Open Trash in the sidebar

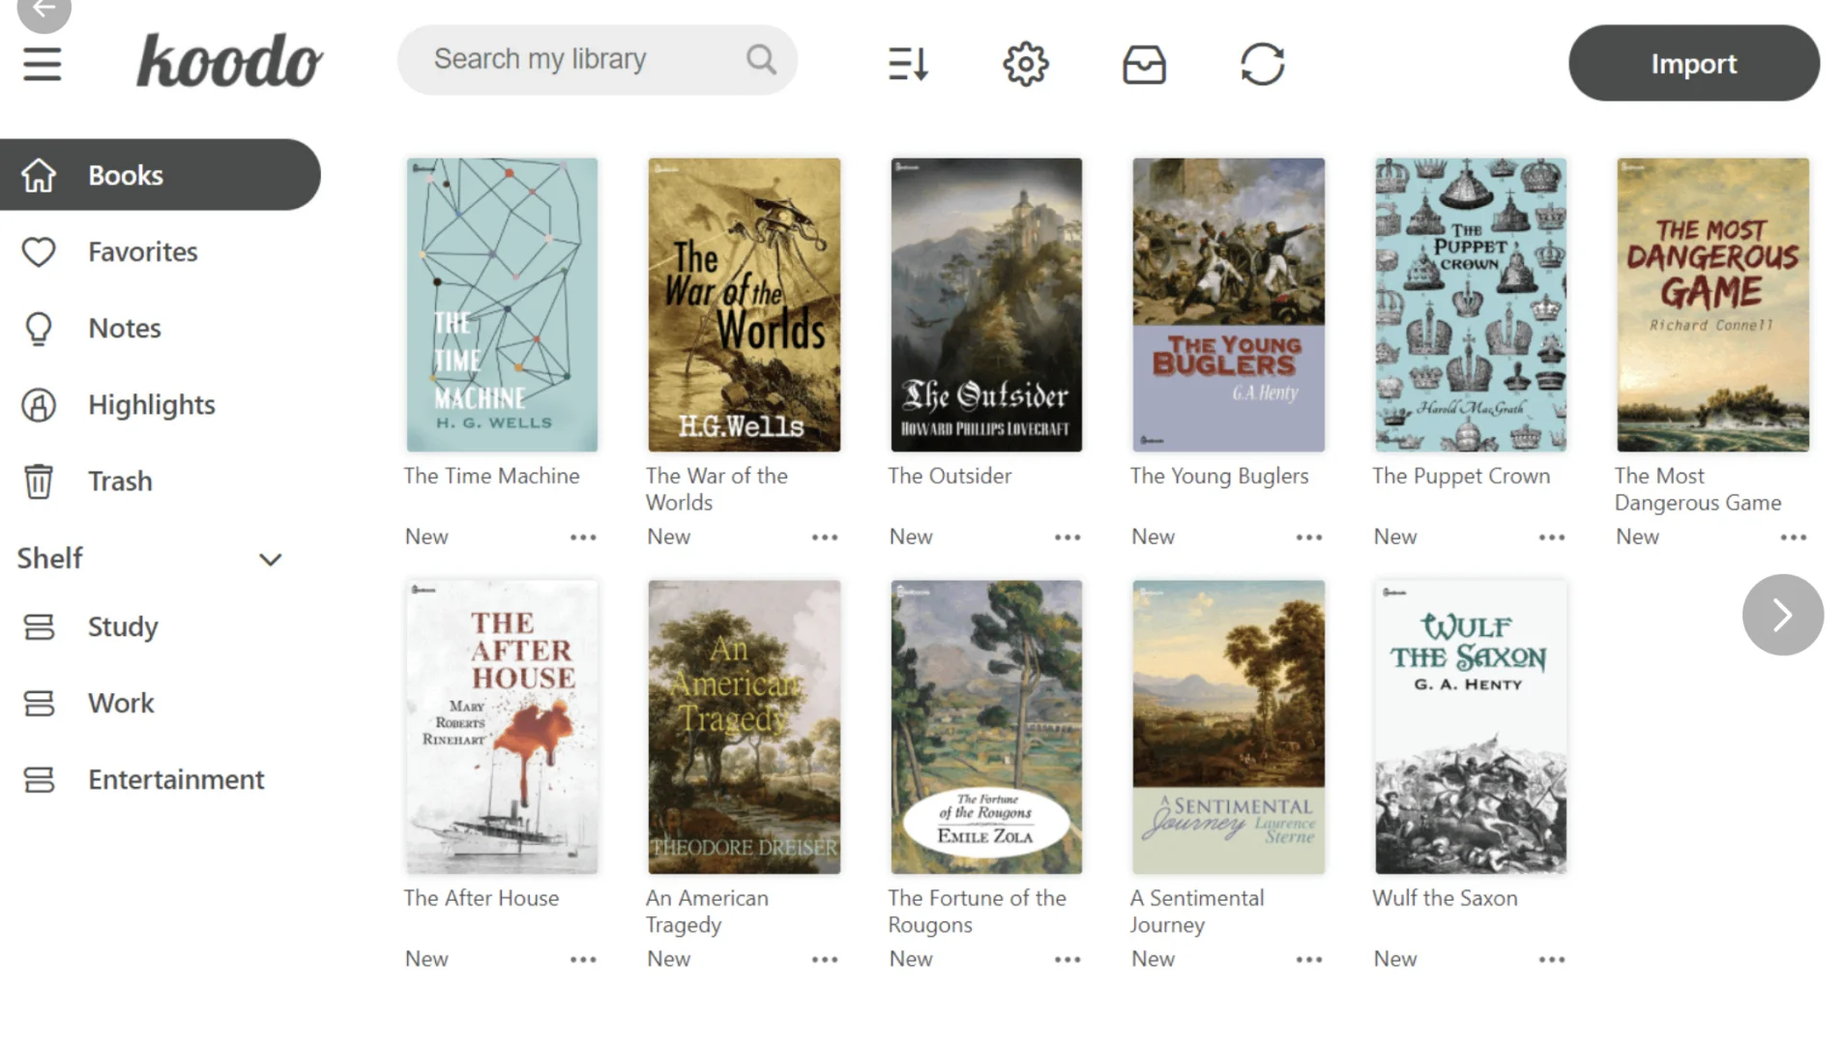pos(120,481)
